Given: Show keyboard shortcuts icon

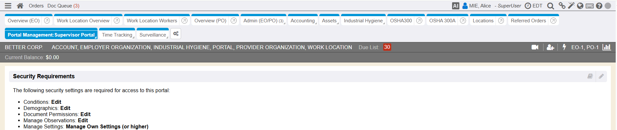Looking at the screenshot, I should tap(589, 6).
